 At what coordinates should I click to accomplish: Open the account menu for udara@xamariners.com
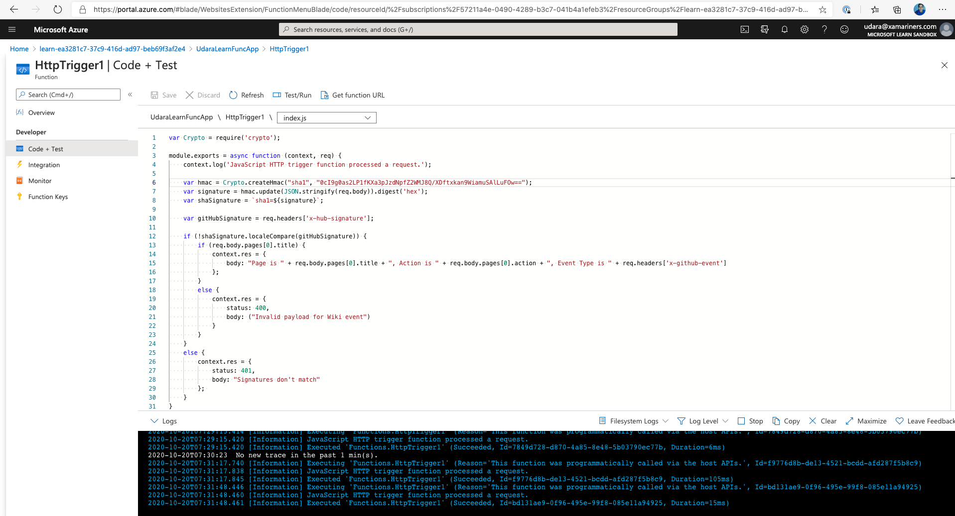(x=908, y=29)
